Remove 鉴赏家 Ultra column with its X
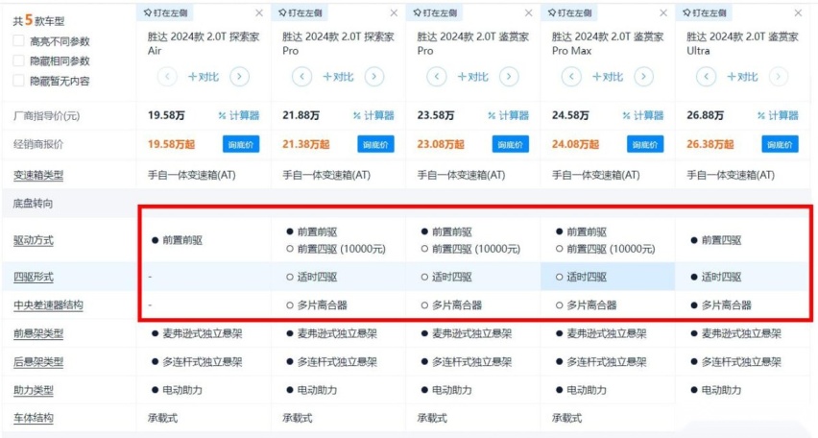The height and width of the screenshot is (438, 818). coord(798,12)
